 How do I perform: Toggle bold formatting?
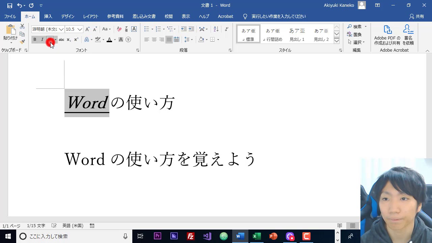point(35,39)
